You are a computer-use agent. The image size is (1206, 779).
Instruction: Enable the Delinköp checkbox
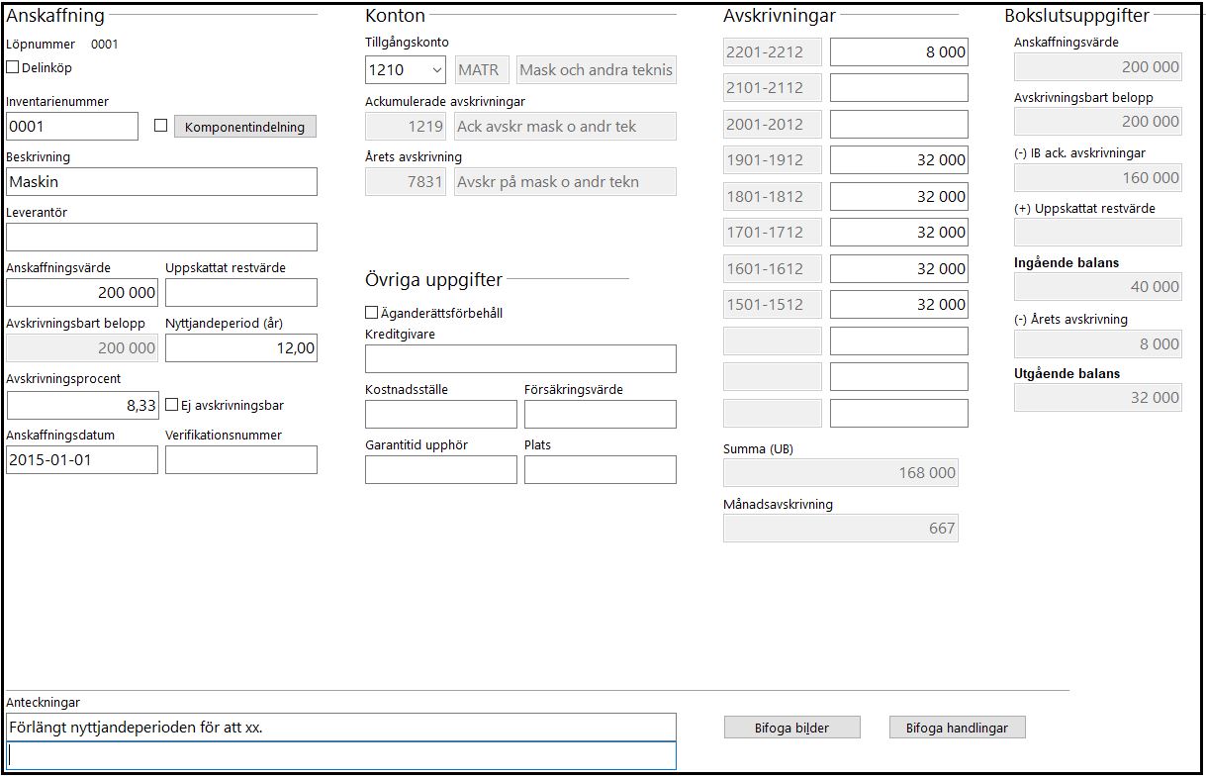[x=13, y=68]
